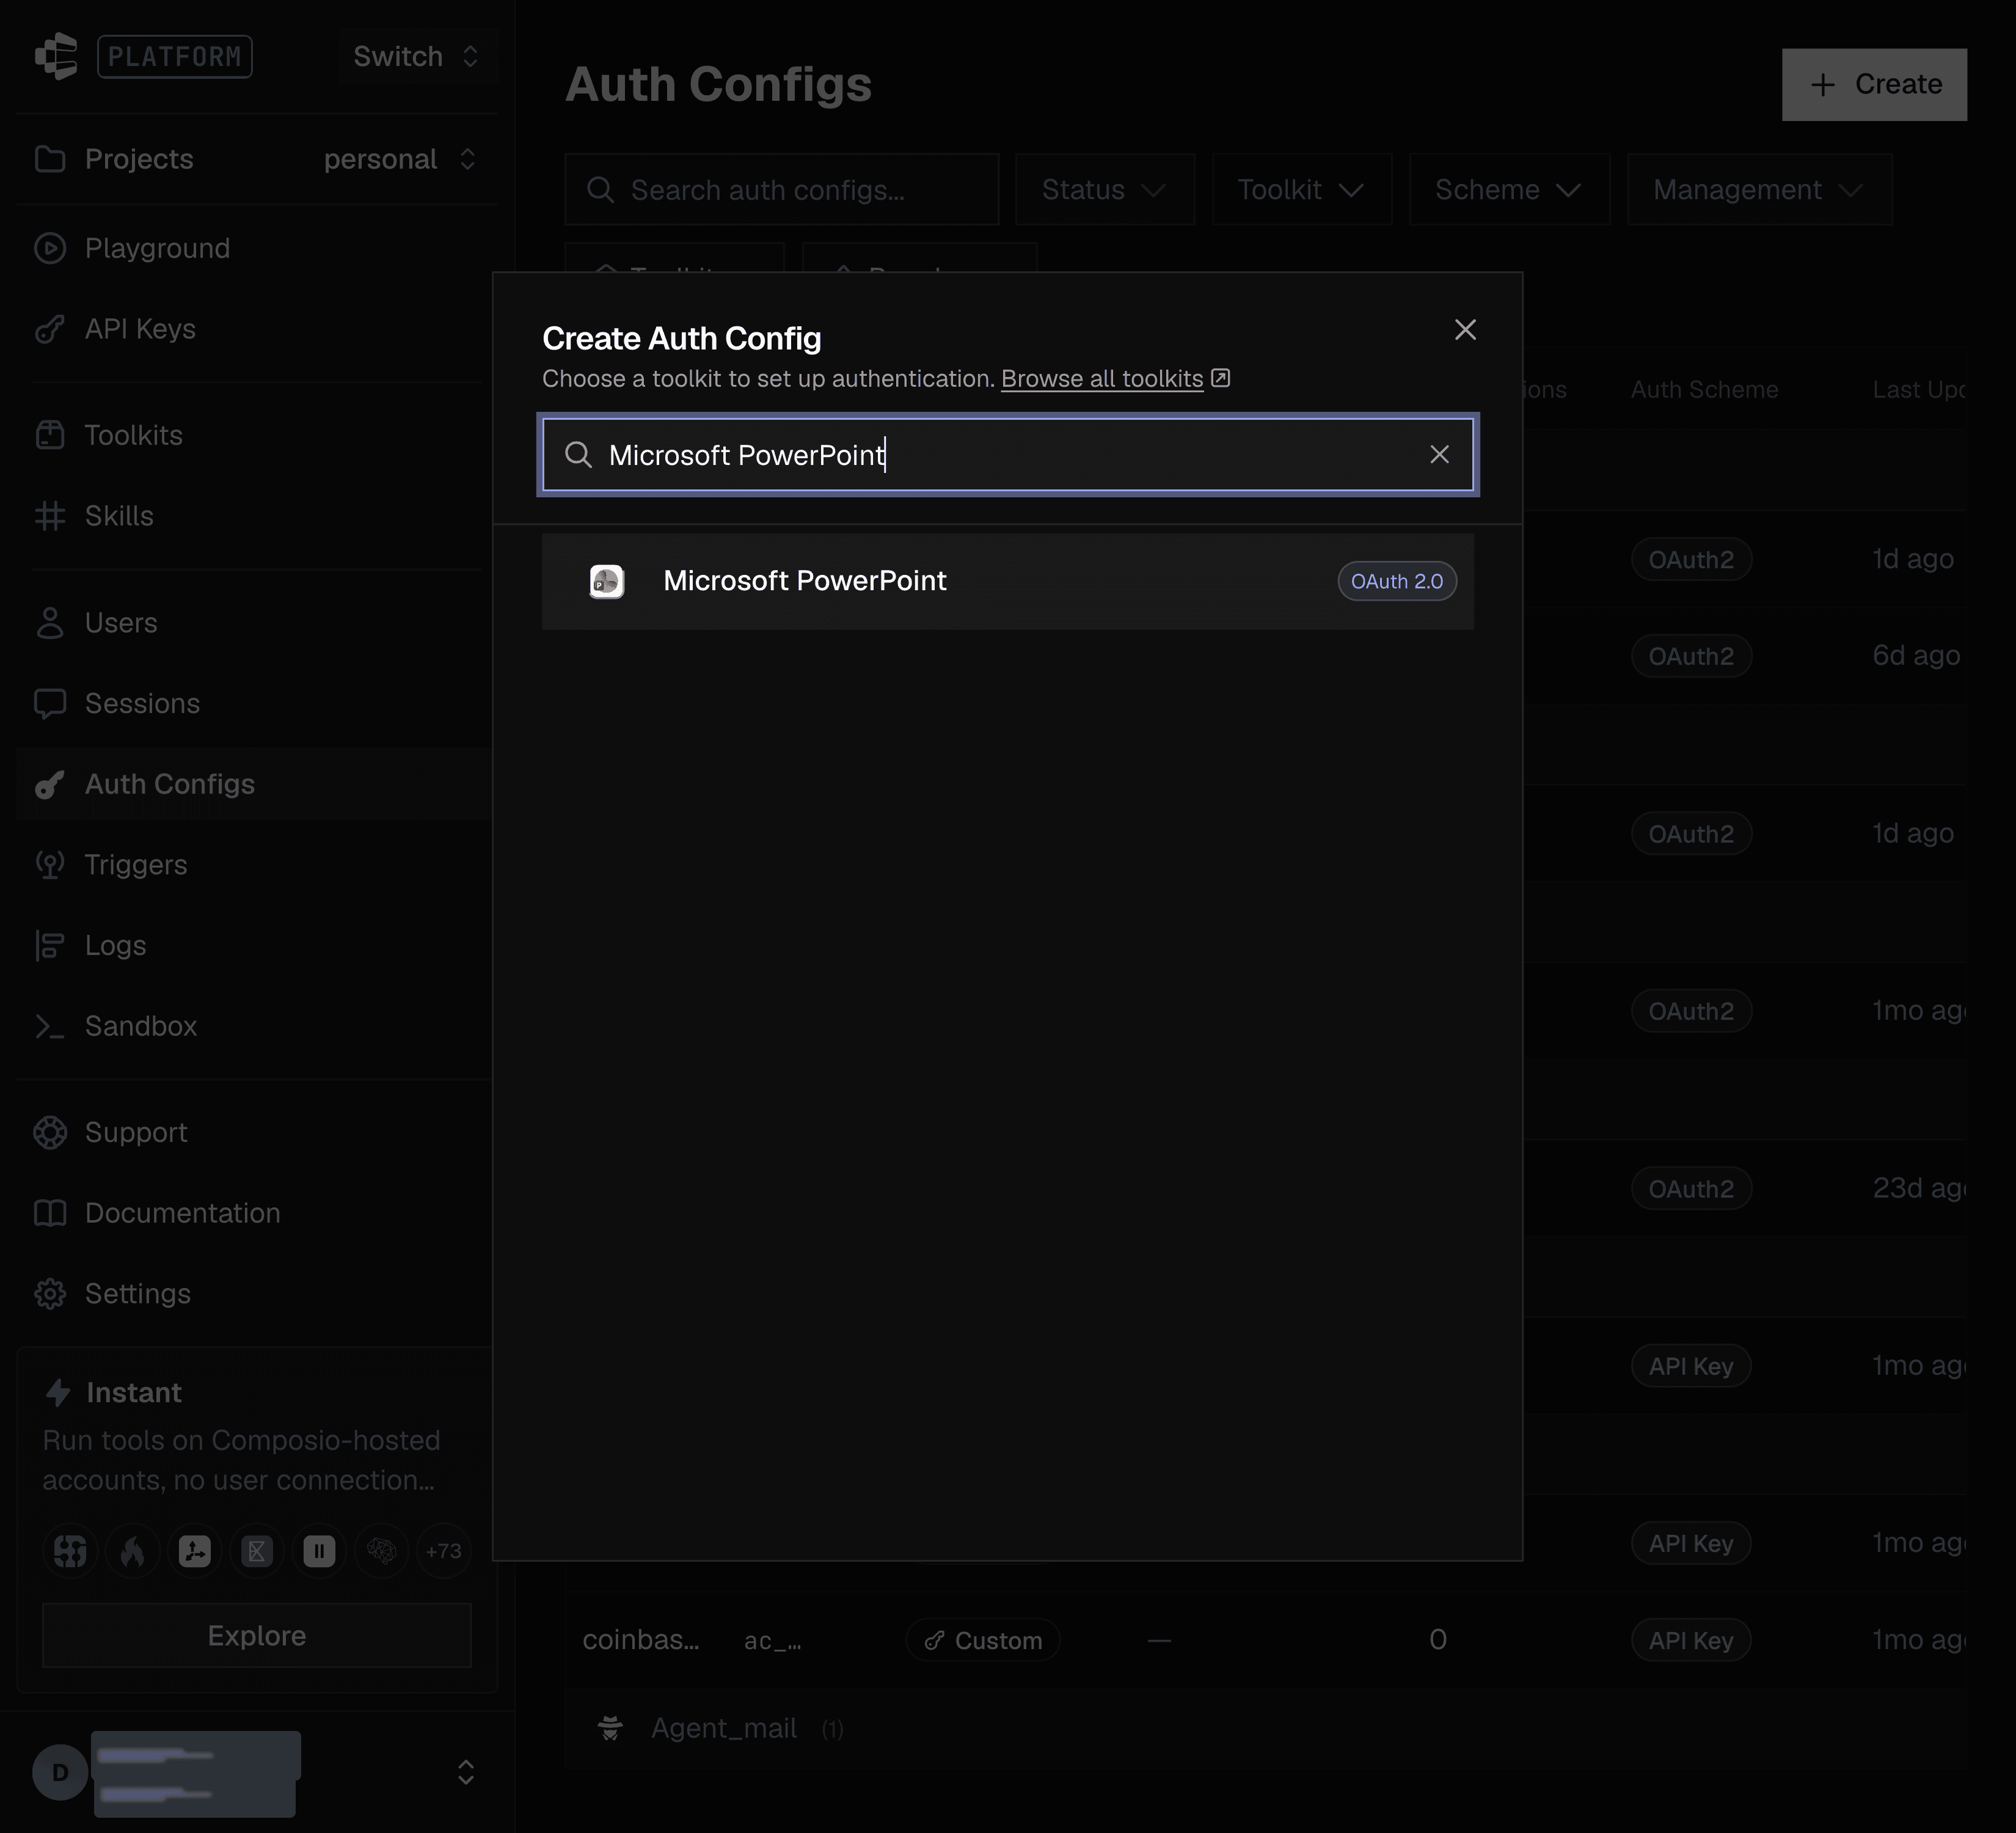Open the Status filter dropdown
The image size is (2016, 1833).
[1104, 189]
